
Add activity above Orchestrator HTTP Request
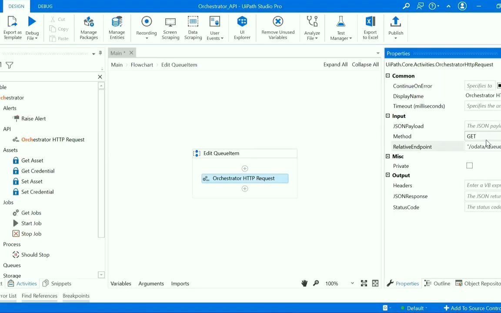tap(245, 168)
